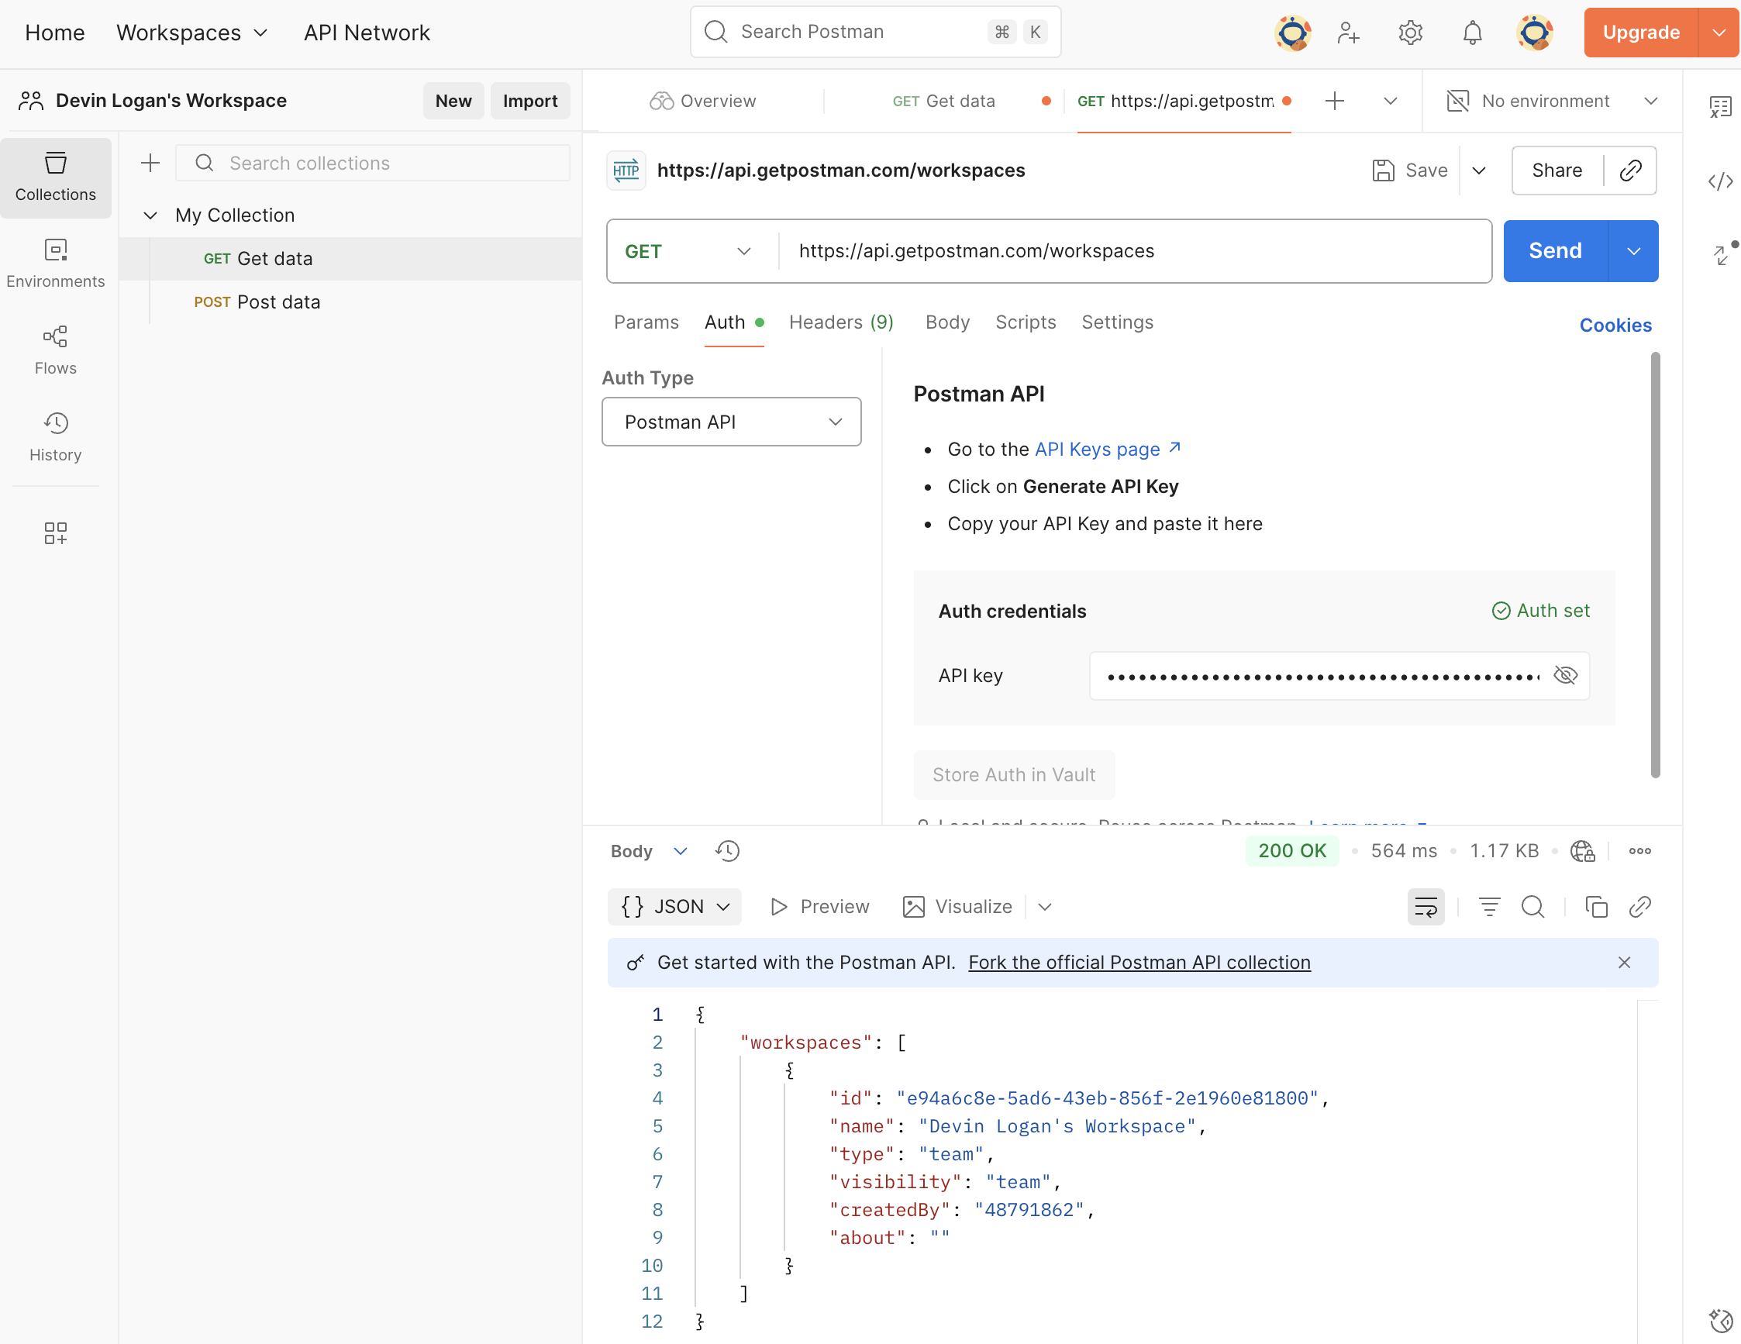Screen dimensions: 1741x1344
Task: Copy the response body with copy icon
Action: [x=1596, y=906]
